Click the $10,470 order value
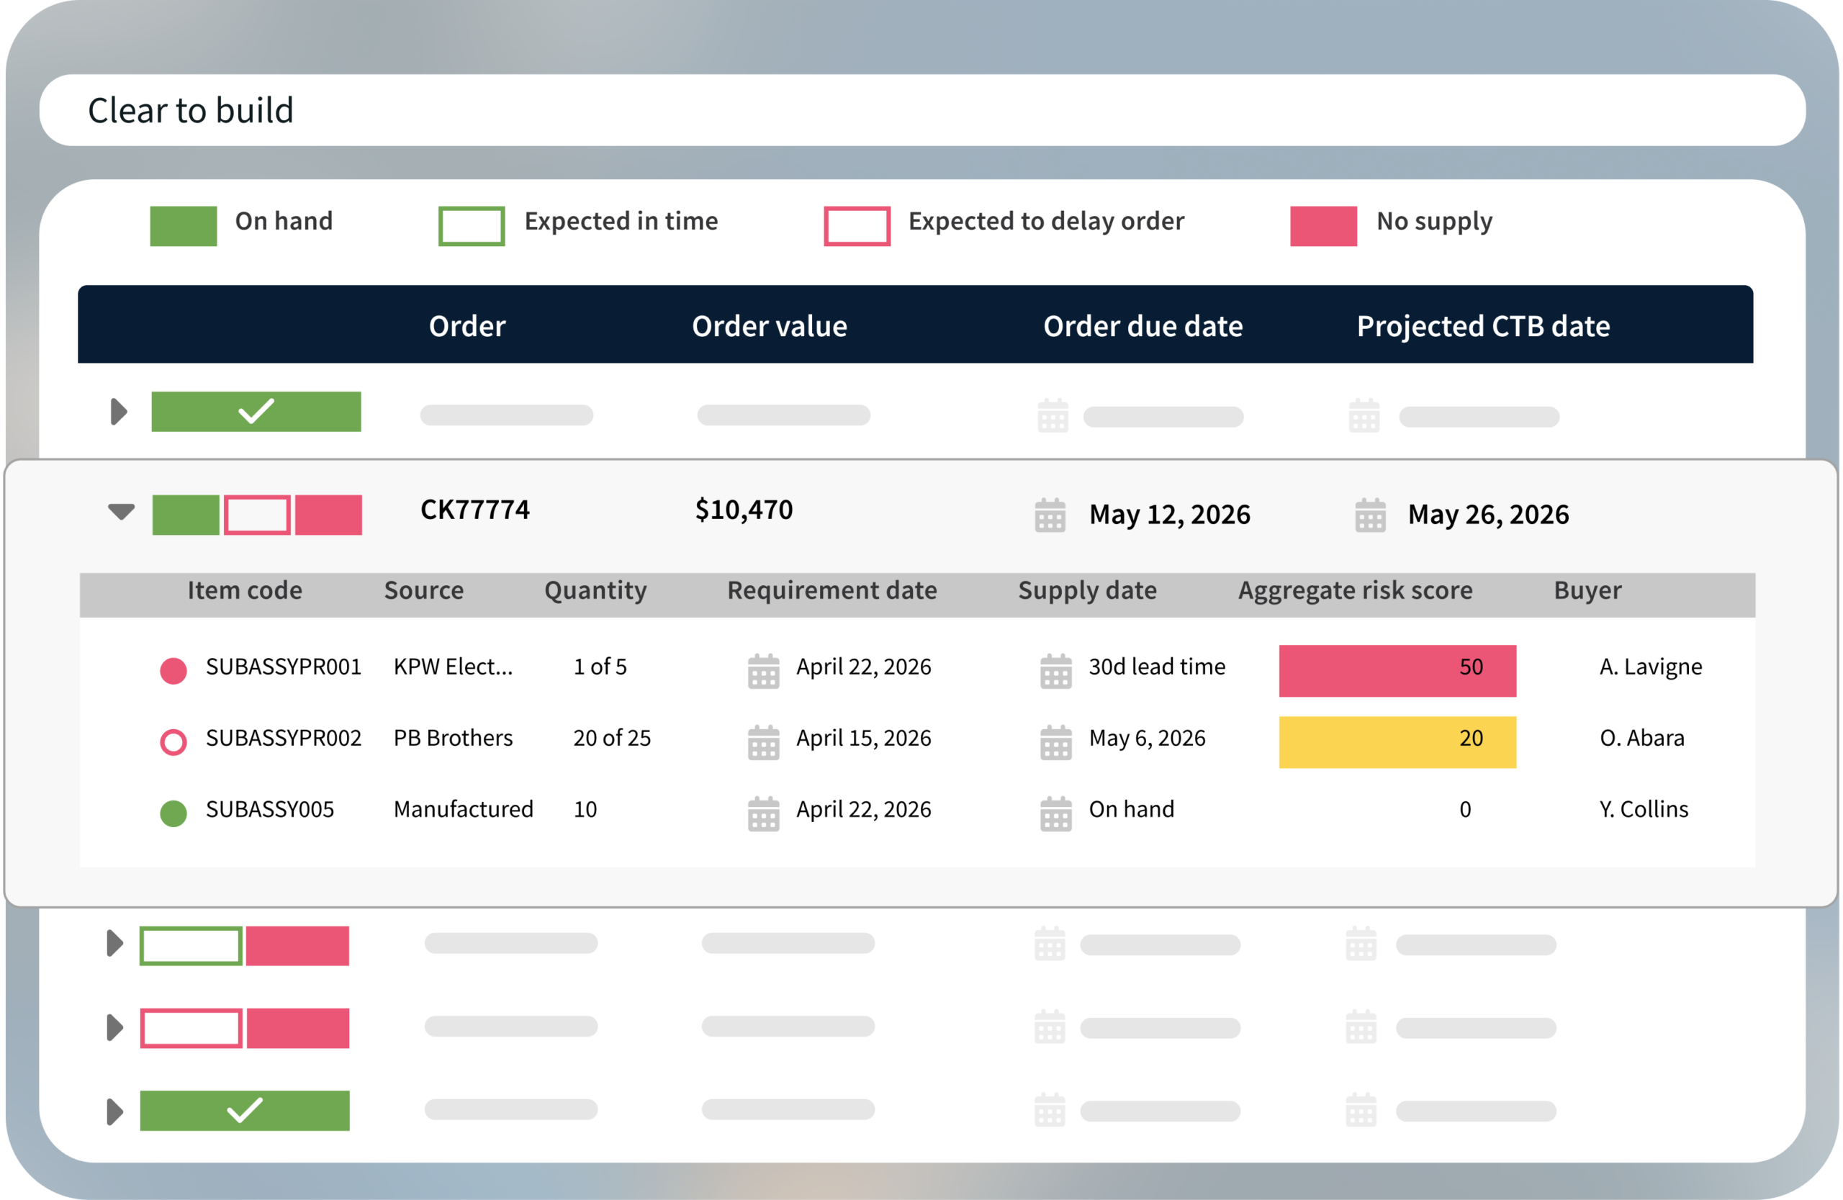Viewport: 1843px width, 1200px height. [744, 510]
